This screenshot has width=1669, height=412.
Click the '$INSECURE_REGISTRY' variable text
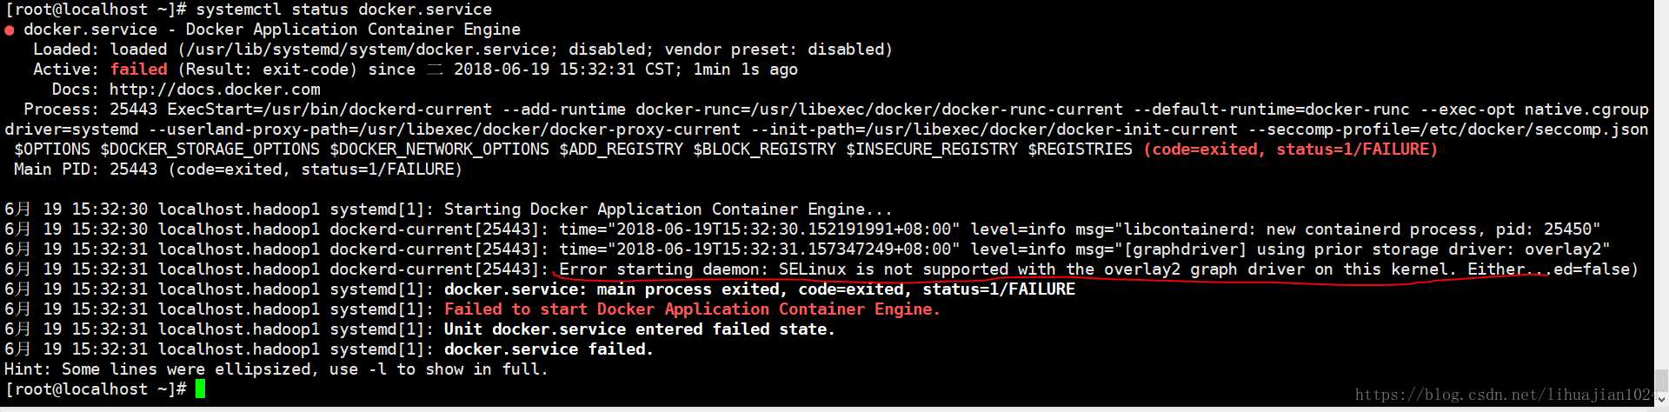pos(932,150)
